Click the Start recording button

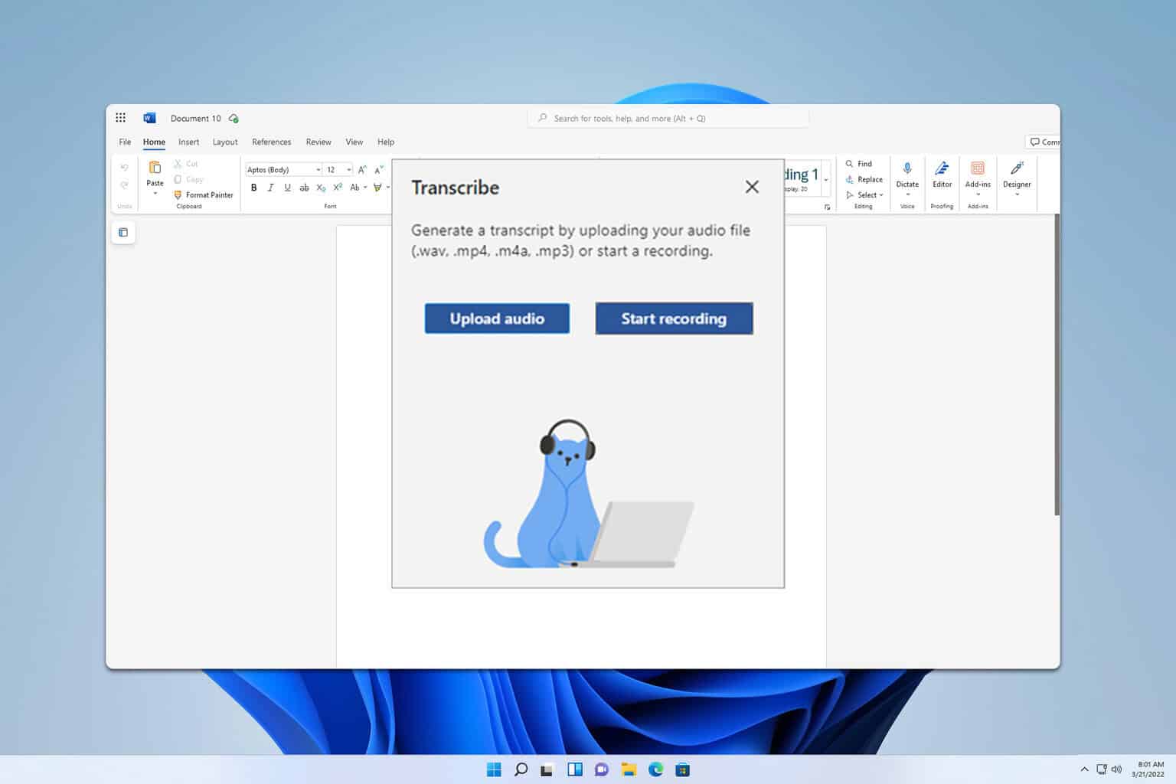click(x=674, y=318)
